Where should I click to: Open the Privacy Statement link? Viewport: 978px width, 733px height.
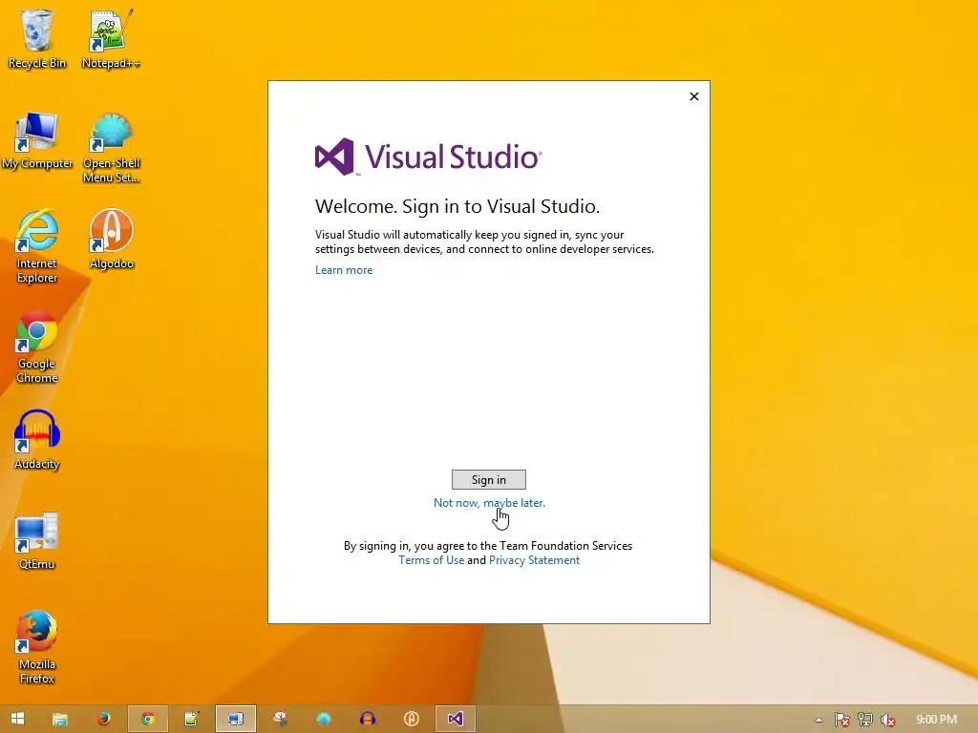click(x=534, y=559)
